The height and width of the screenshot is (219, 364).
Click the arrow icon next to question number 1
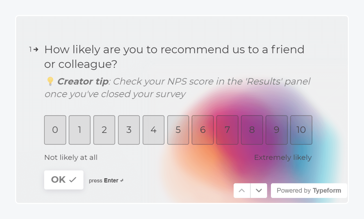tap(36, 49)
